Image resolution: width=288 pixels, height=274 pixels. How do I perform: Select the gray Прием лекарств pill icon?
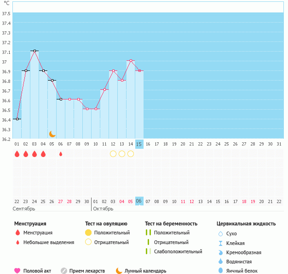coord(64,271)
